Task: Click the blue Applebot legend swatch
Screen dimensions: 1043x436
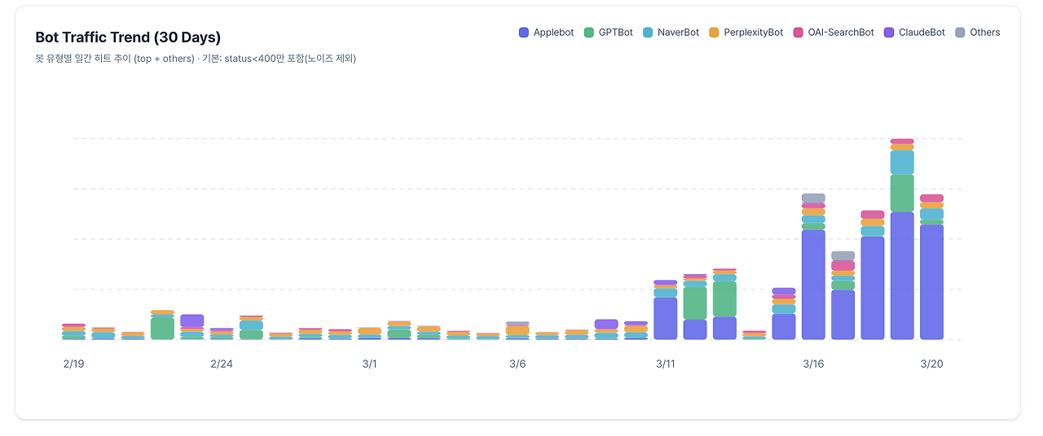Action: (x=524, y=33)
